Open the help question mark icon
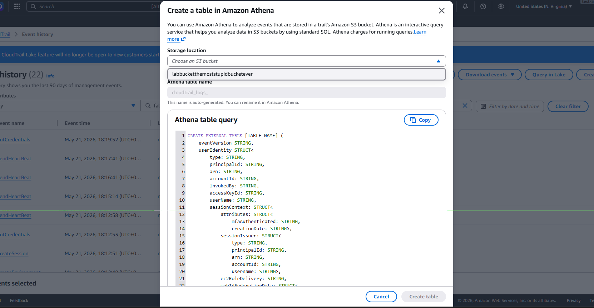 point(483,6)
